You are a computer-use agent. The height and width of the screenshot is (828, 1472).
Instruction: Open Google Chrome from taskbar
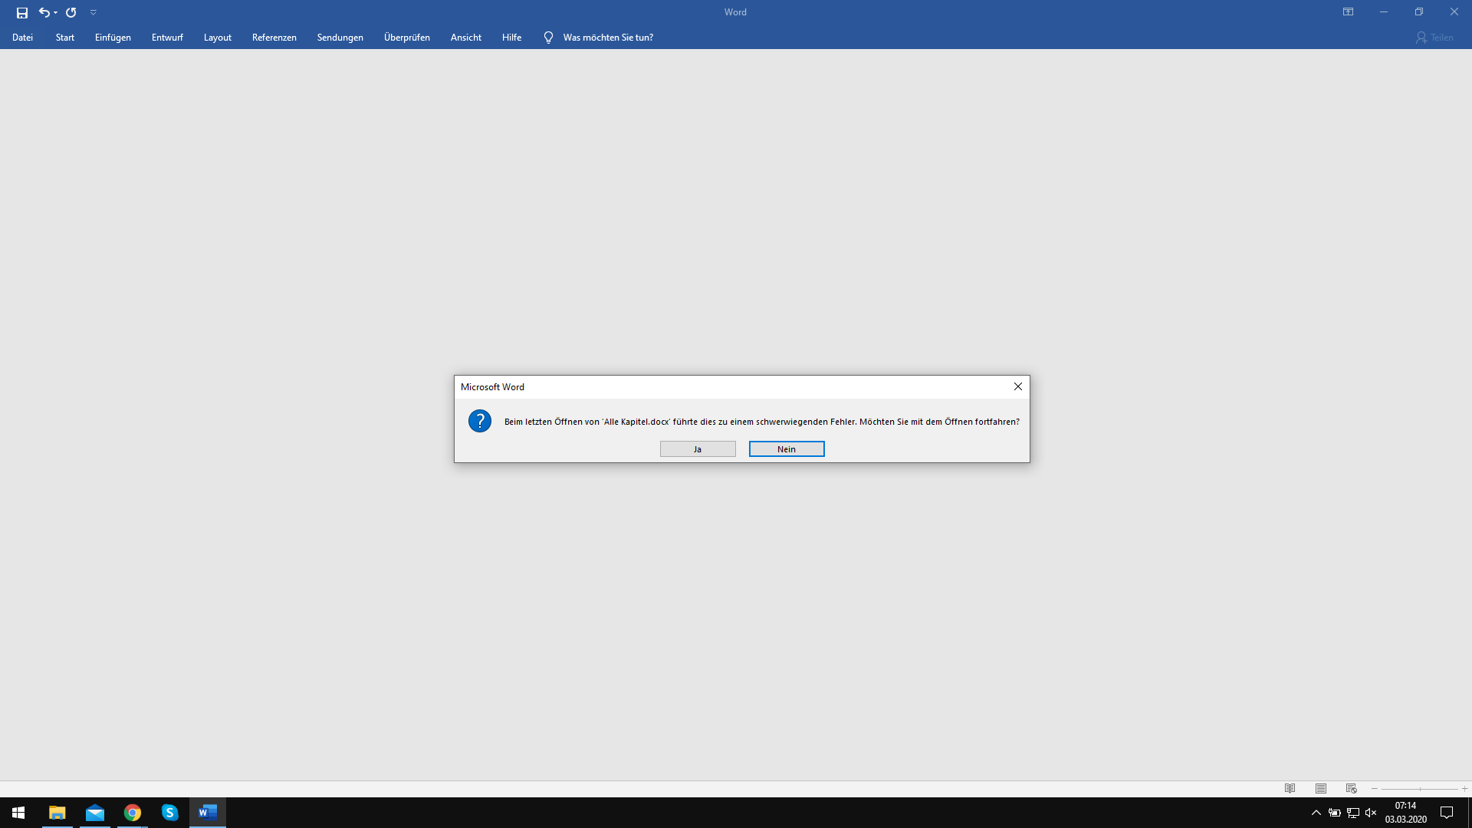coord(133,813)
